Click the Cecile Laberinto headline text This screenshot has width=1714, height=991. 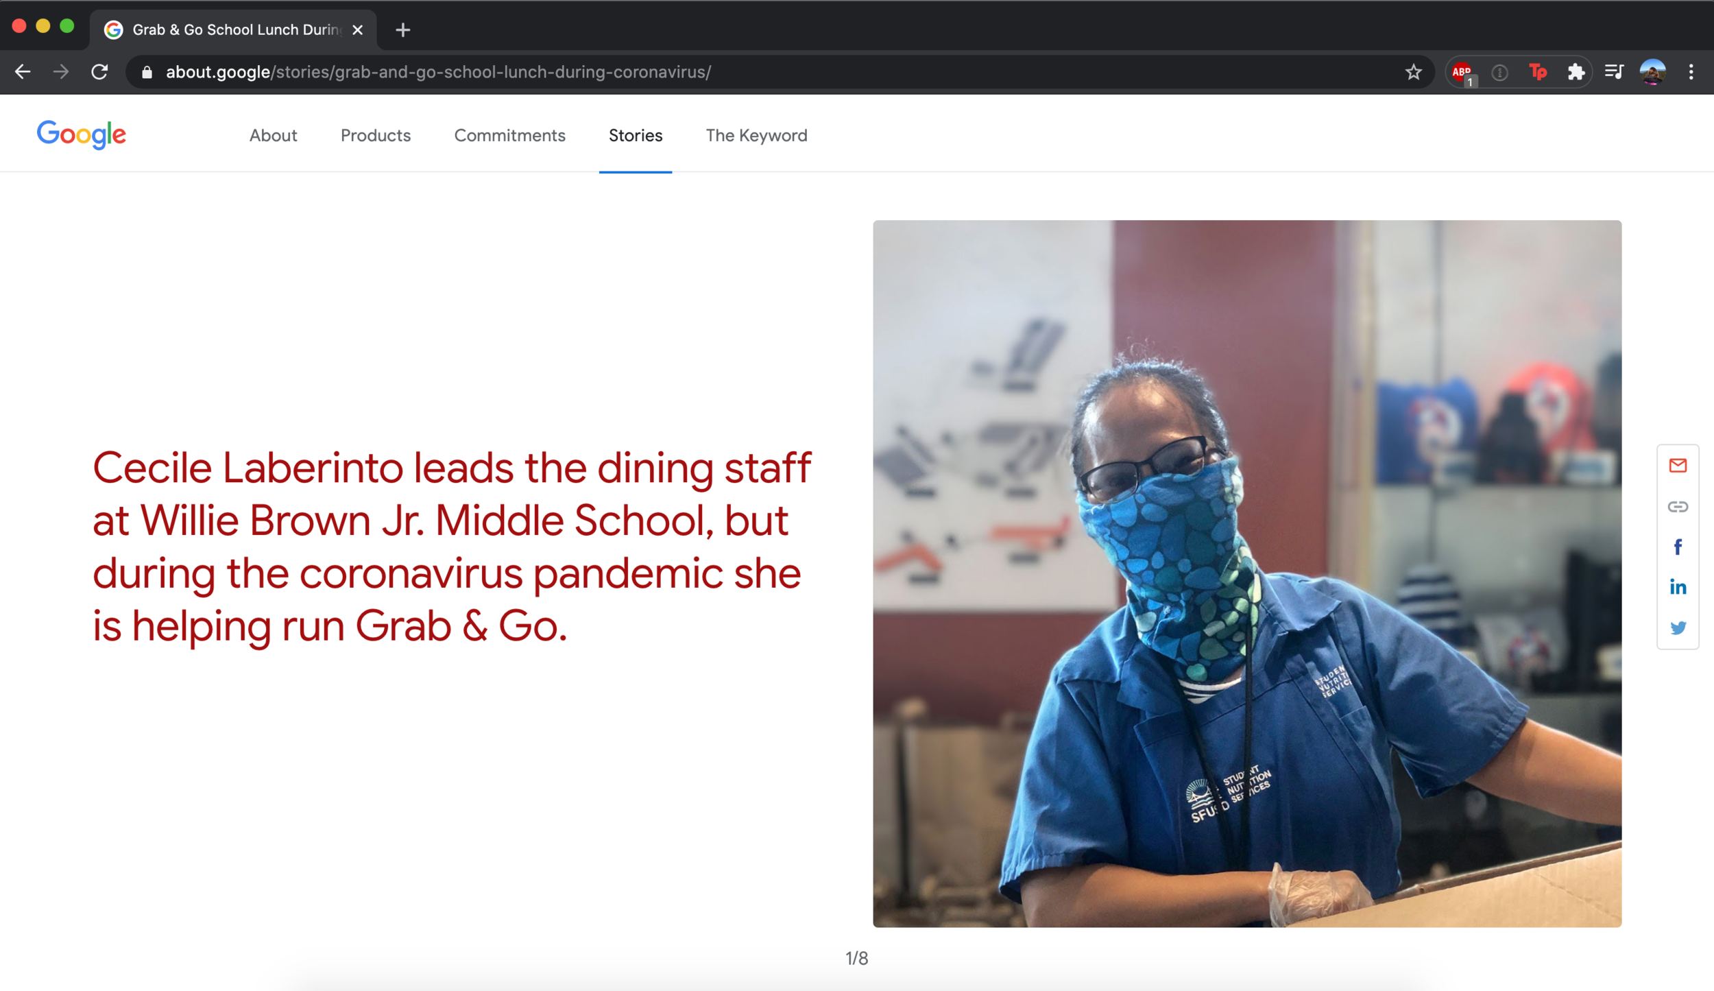click(x=452, y=547)
